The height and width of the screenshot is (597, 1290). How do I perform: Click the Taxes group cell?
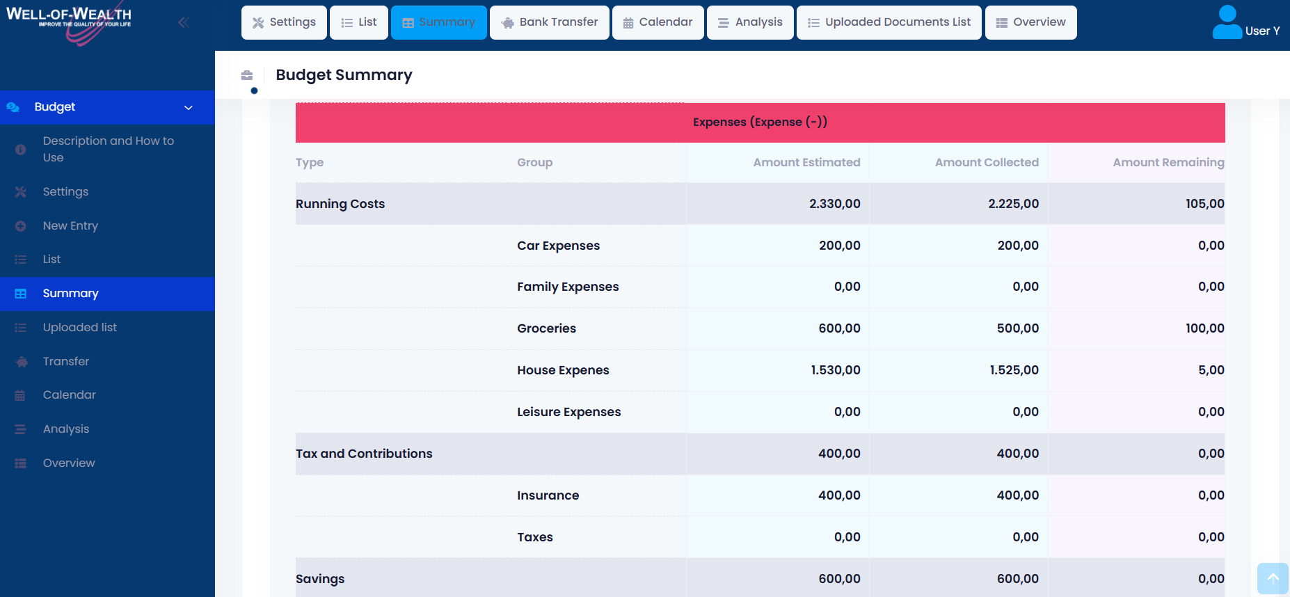point(534,537)
